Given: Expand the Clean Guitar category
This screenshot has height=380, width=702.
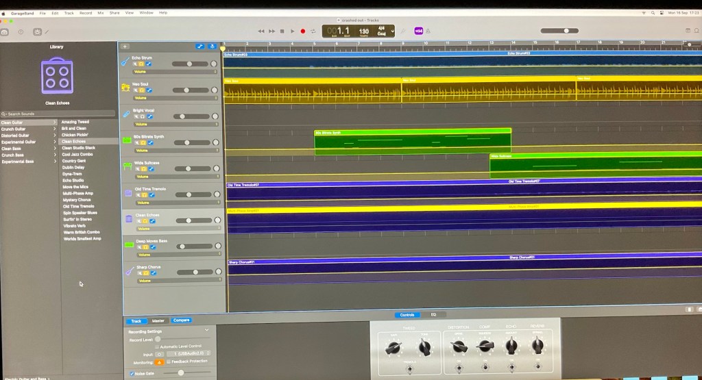Looking at the screenshot, I should click(x=29, y=122).
